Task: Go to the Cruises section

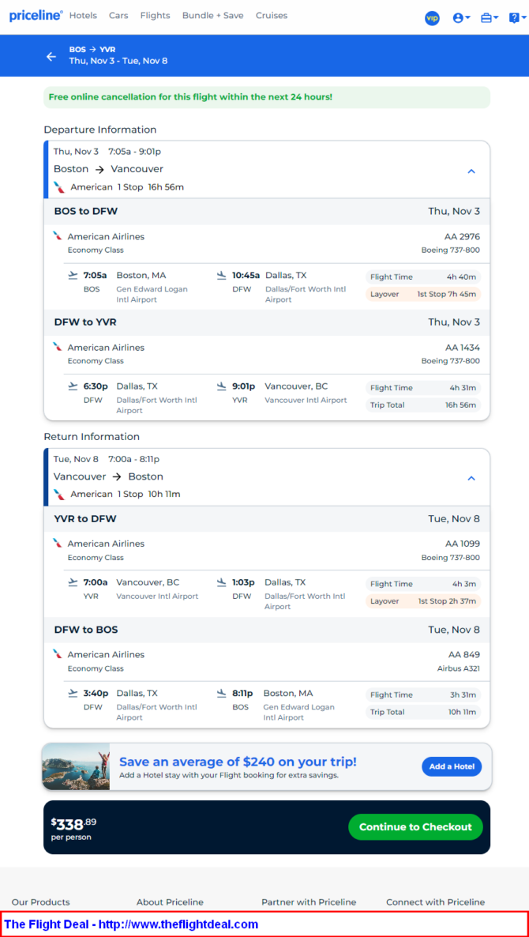Action: (x=272, y=16)
